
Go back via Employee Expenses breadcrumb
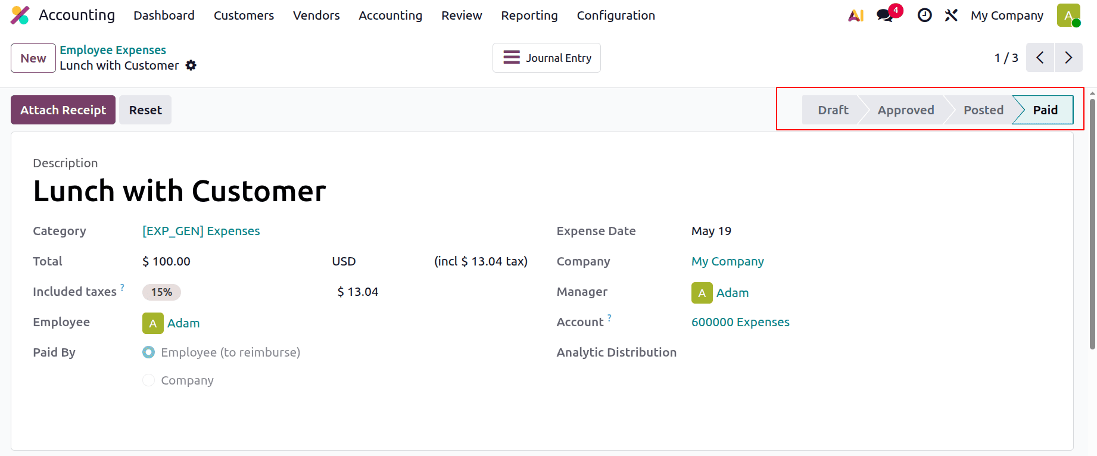(x=113, y=50)
